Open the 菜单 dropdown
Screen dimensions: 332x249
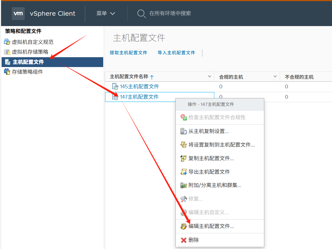tap(106, 13)
